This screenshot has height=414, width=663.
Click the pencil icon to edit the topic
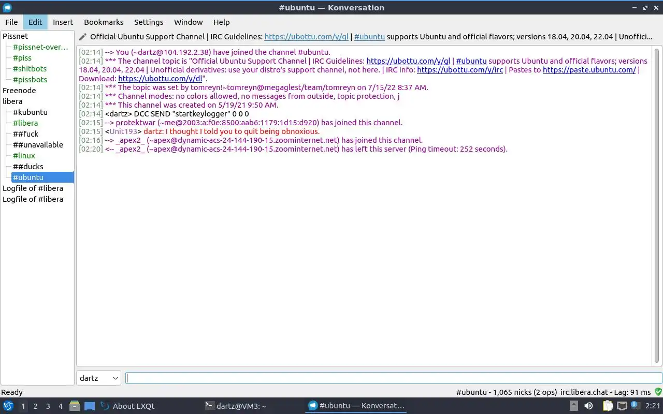click(x=83, y=37)
